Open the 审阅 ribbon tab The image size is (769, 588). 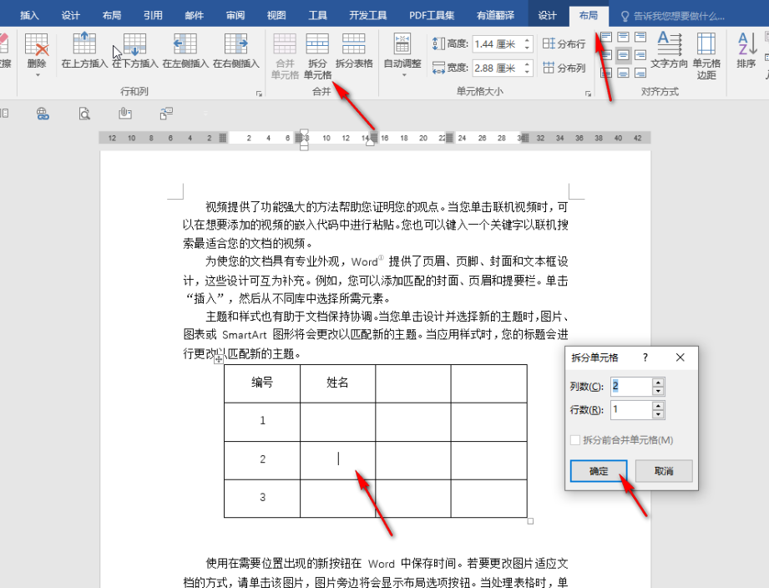click(x=235, y=15)
